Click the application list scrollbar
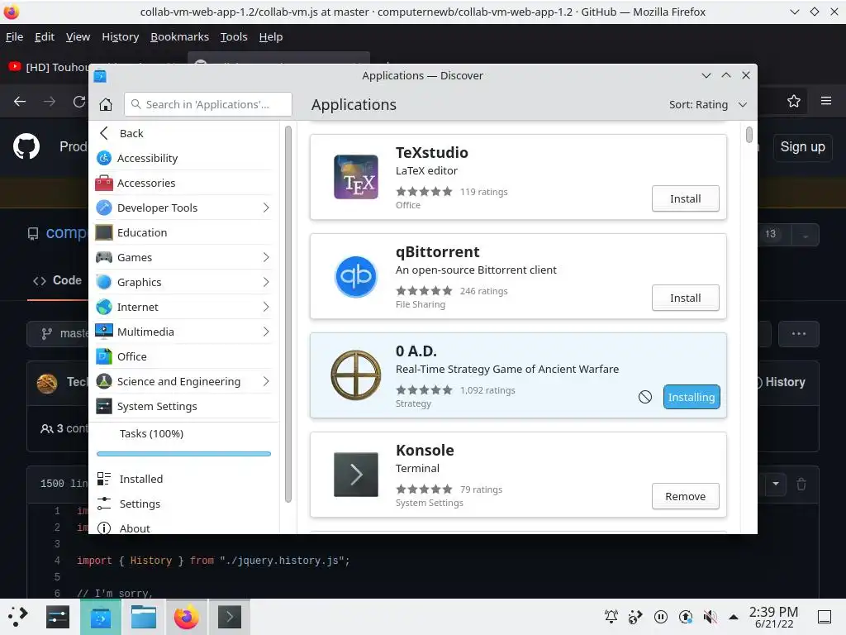The image size is (846, 635). (x=749, y=134)
